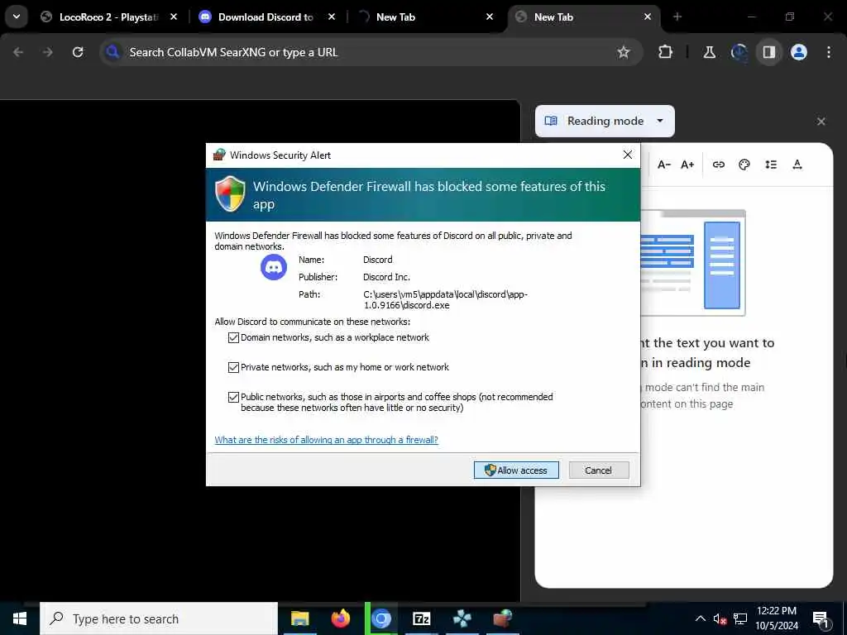
Task: Open Chrome extensions menu
Action: 666,52
